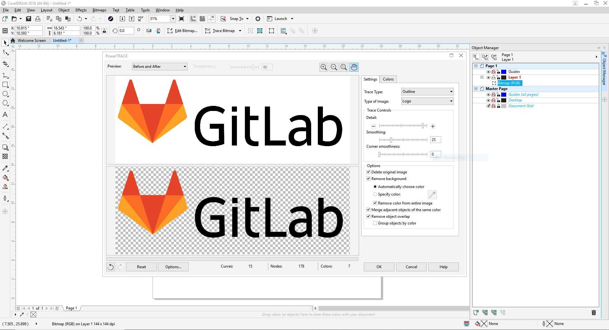Select the Transparency checkerboard tool
Screen dimensions: 609x330
[x=5, y=156]
